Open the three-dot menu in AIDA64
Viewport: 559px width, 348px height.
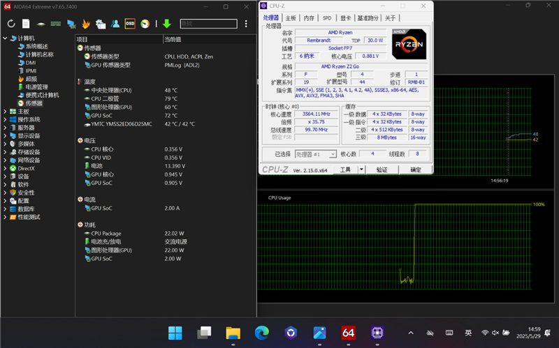246,24
